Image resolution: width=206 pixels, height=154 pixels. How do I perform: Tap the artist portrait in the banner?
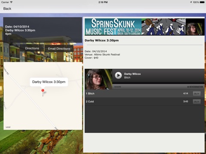click(x=195, y=27)
